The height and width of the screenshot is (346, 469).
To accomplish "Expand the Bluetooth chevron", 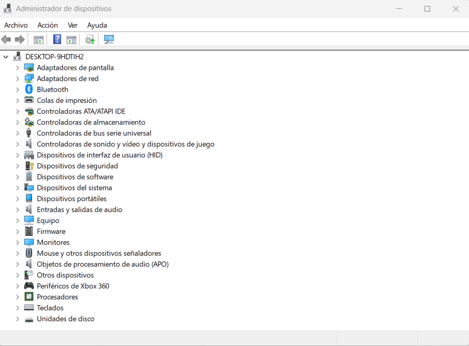I will pyautogui.click(x=17, y=89).
